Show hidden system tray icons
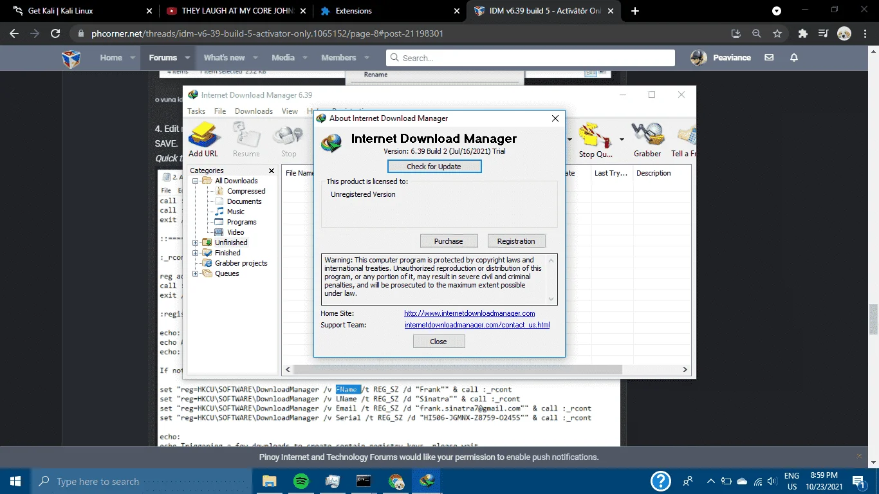The width and height of the screenshot is (879, 494). coord(710,480)
